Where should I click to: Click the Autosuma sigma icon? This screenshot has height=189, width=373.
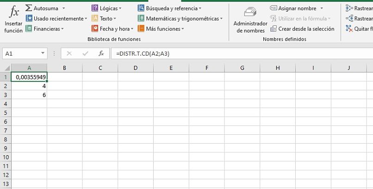29,8
